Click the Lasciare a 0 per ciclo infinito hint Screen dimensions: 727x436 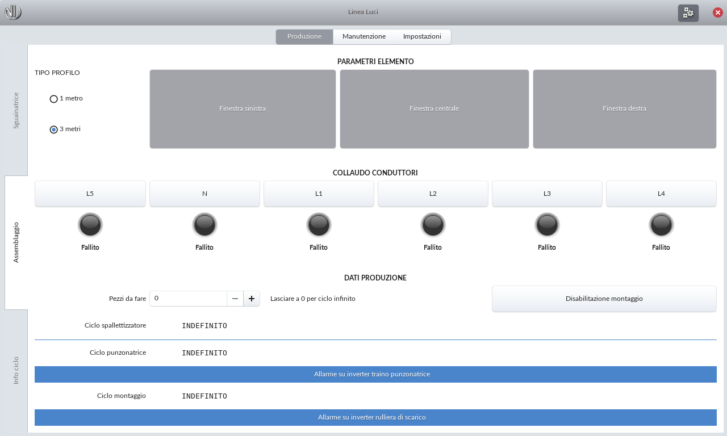[x=313, y=299]
